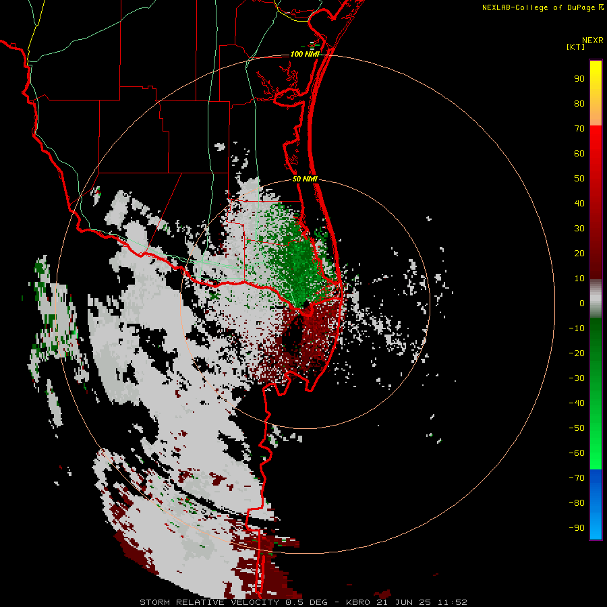The image size is (607, 607).
Task: Click the yellow top segment of the color bar
Action: [x=596, y=93]
